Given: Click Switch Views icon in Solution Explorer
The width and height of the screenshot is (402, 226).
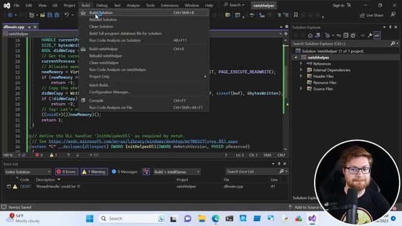Looking at the screenshot, I should [317, 36].
